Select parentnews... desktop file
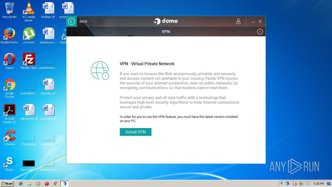Screen dimensions: 332x187 48,64
